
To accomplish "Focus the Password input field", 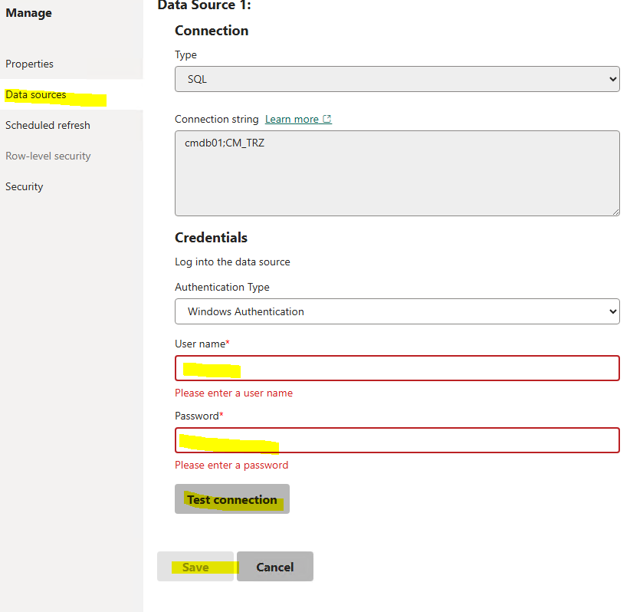I will 397,440.
